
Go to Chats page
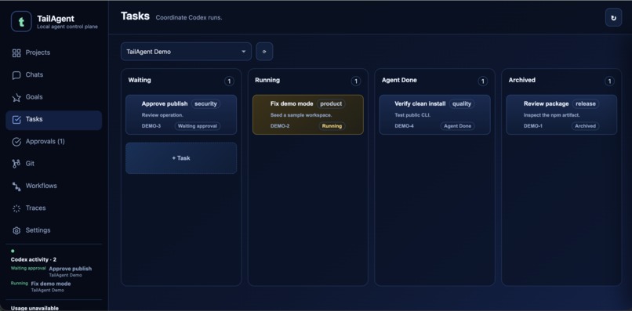[53, 75]
